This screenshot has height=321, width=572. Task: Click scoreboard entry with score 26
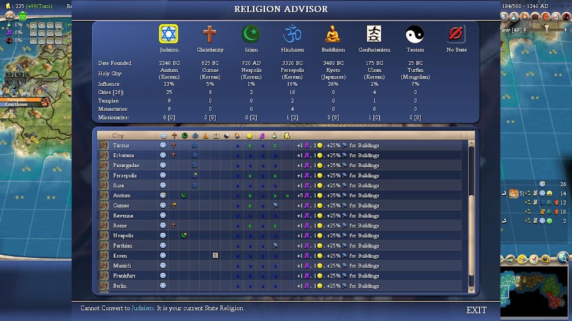(x=553, y=184)
